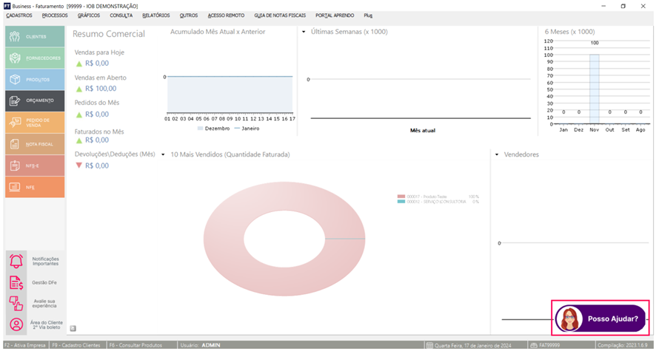Screen dimensions: 656x351
Task: Click the Notificações Importantes bell icon
Action: [x=16, y=261]
